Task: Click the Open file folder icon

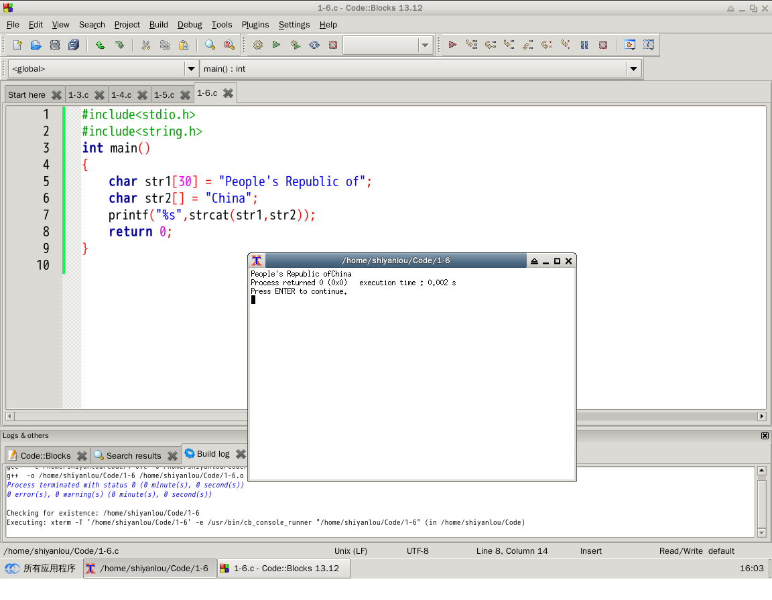Action: (x=36, y=46)
